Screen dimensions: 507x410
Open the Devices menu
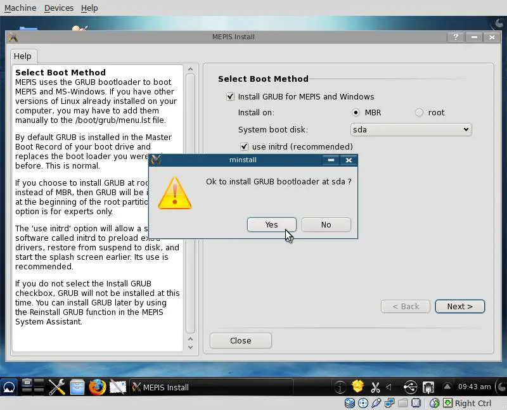[x=59, y=8]
